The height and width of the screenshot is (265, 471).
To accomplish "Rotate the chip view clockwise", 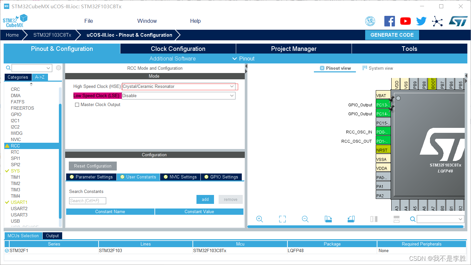I will 328,219.
